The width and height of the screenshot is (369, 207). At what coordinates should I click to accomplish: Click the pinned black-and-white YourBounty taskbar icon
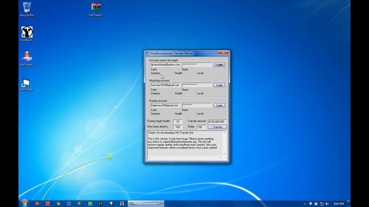122,204
